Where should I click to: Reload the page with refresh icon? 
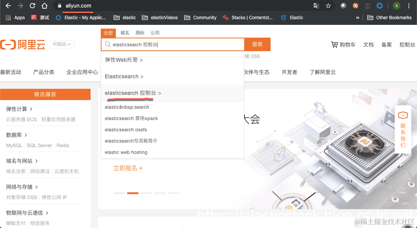click(32, 6)
